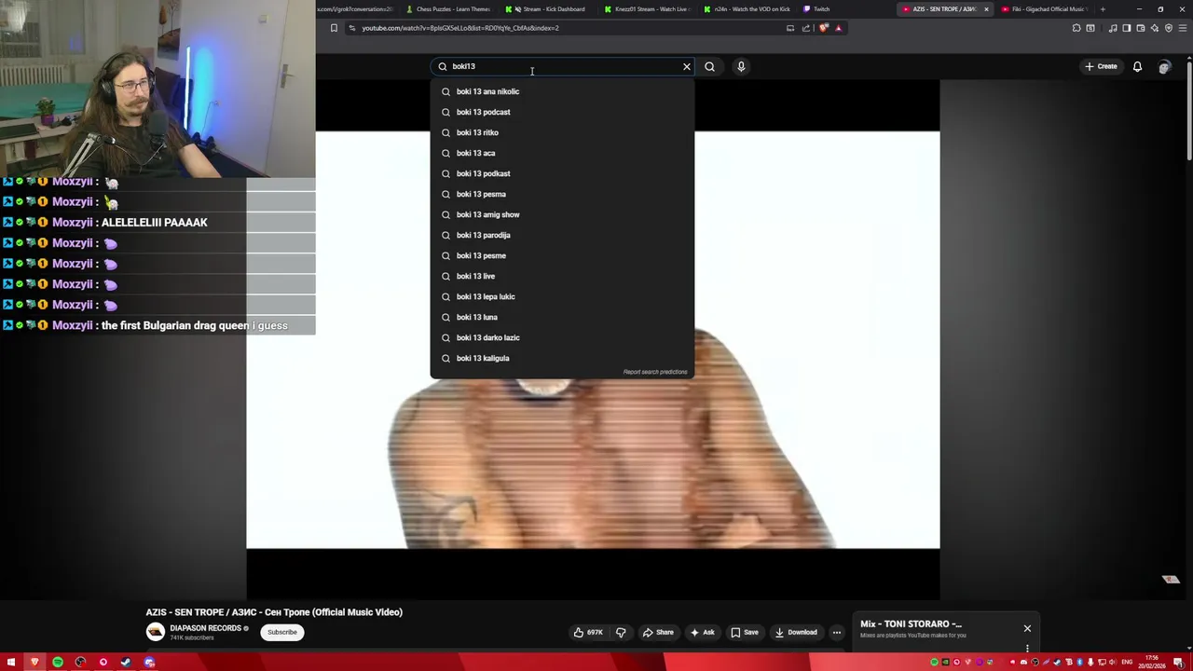
Task: Select suggestion "boki 13 podkast"
Action: pos(562,173)
